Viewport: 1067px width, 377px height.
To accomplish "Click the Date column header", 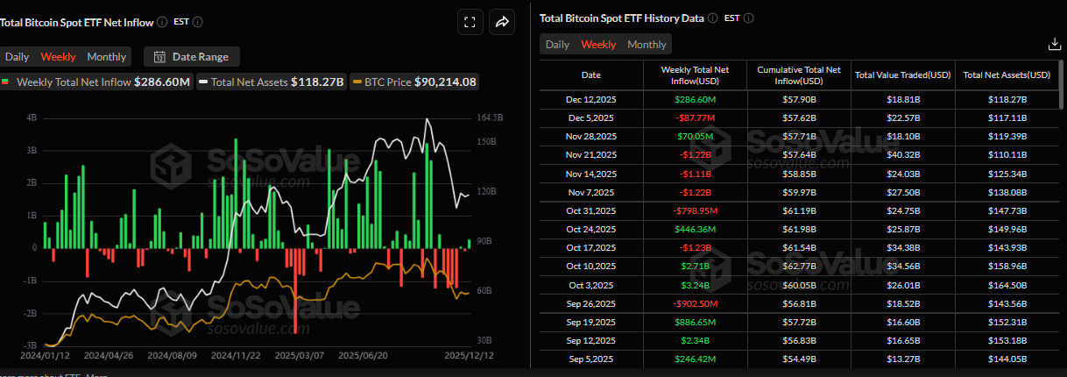I will 591,75.
